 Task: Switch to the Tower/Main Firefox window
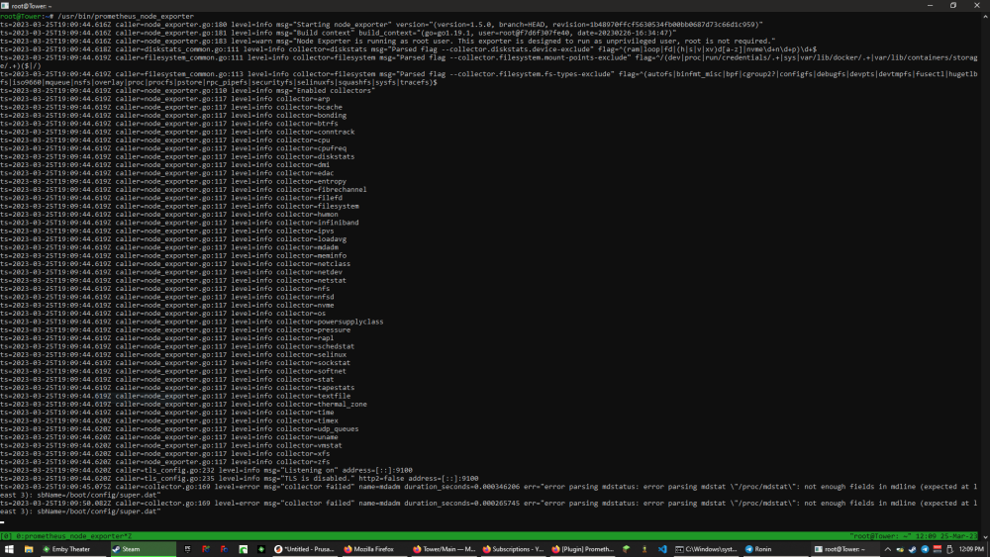(x=444, y=549)
